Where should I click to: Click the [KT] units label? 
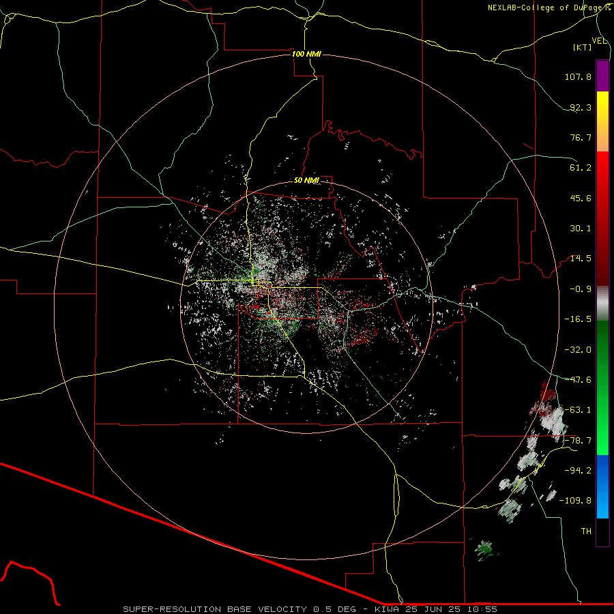tap(583, 47)
